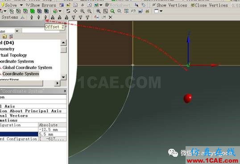Screen dimensions: 240x164
Task: Select the highlighted Coordinate System item
Action: [21, 74]
